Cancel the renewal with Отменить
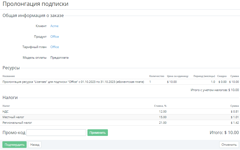Viewport: 240px width, 150px height. pos(229,145)
